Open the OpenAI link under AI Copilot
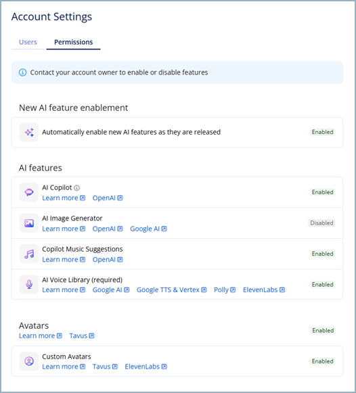 (x=108, y=198)
